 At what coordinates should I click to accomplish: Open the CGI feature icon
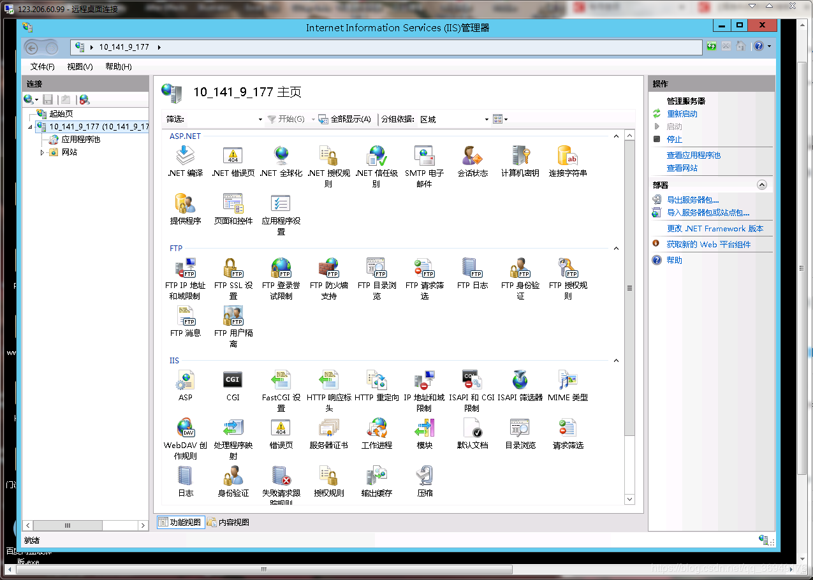[233, 386]
